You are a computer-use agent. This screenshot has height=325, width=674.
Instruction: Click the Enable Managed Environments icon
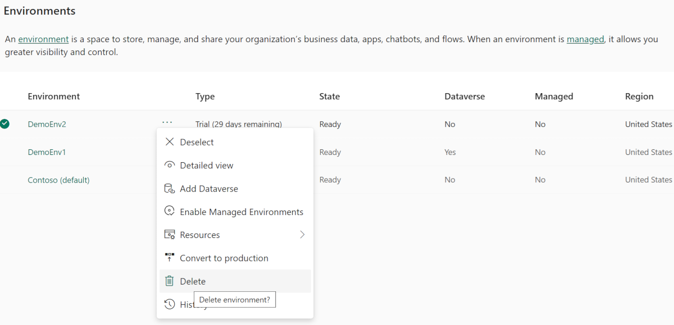click(170, 211)
